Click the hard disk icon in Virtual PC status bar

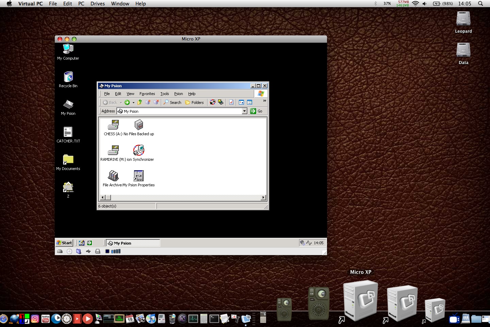click(x=60, y=251)
